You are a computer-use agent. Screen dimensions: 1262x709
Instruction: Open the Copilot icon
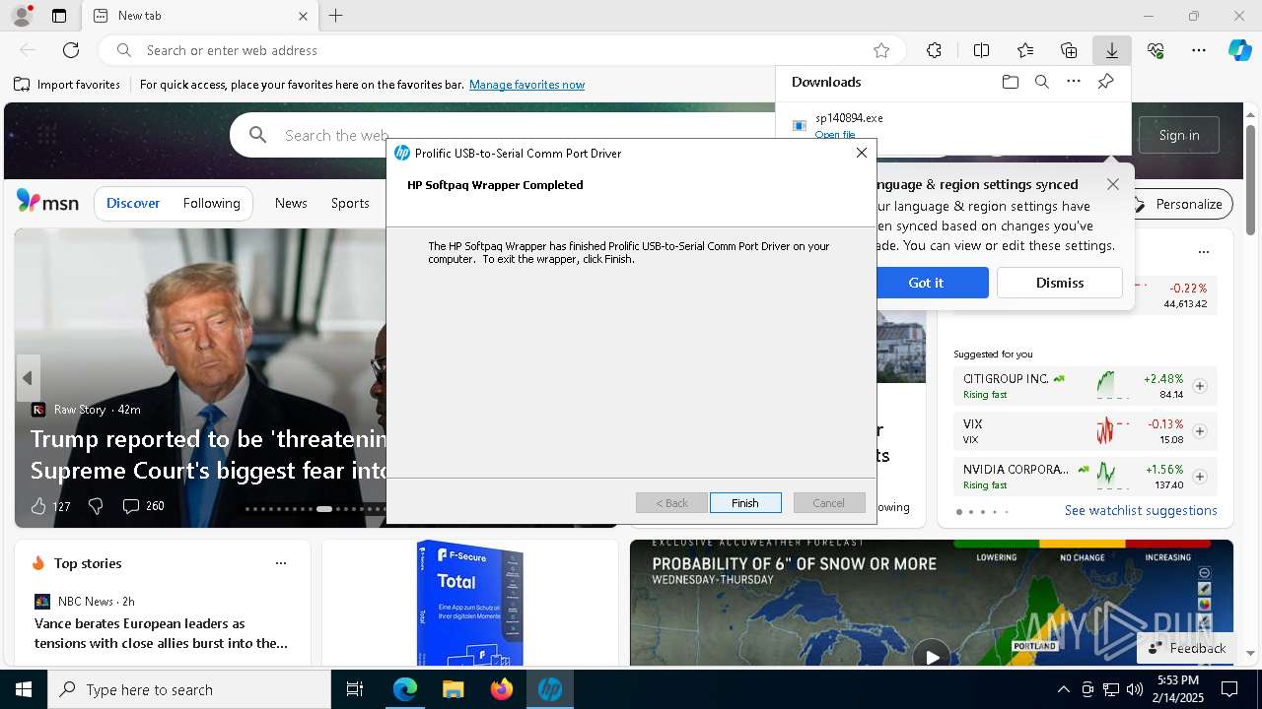point(1239,50)
